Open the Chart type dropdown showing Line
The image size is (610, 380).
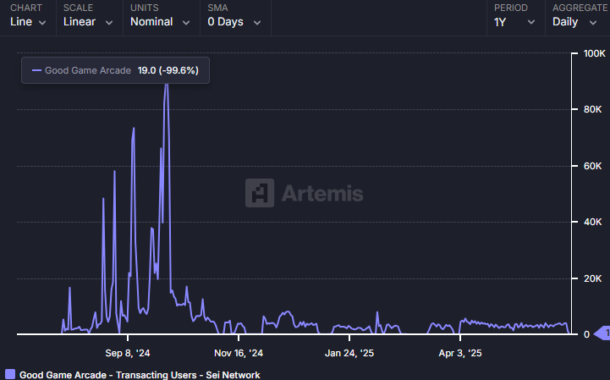(28, 22)
